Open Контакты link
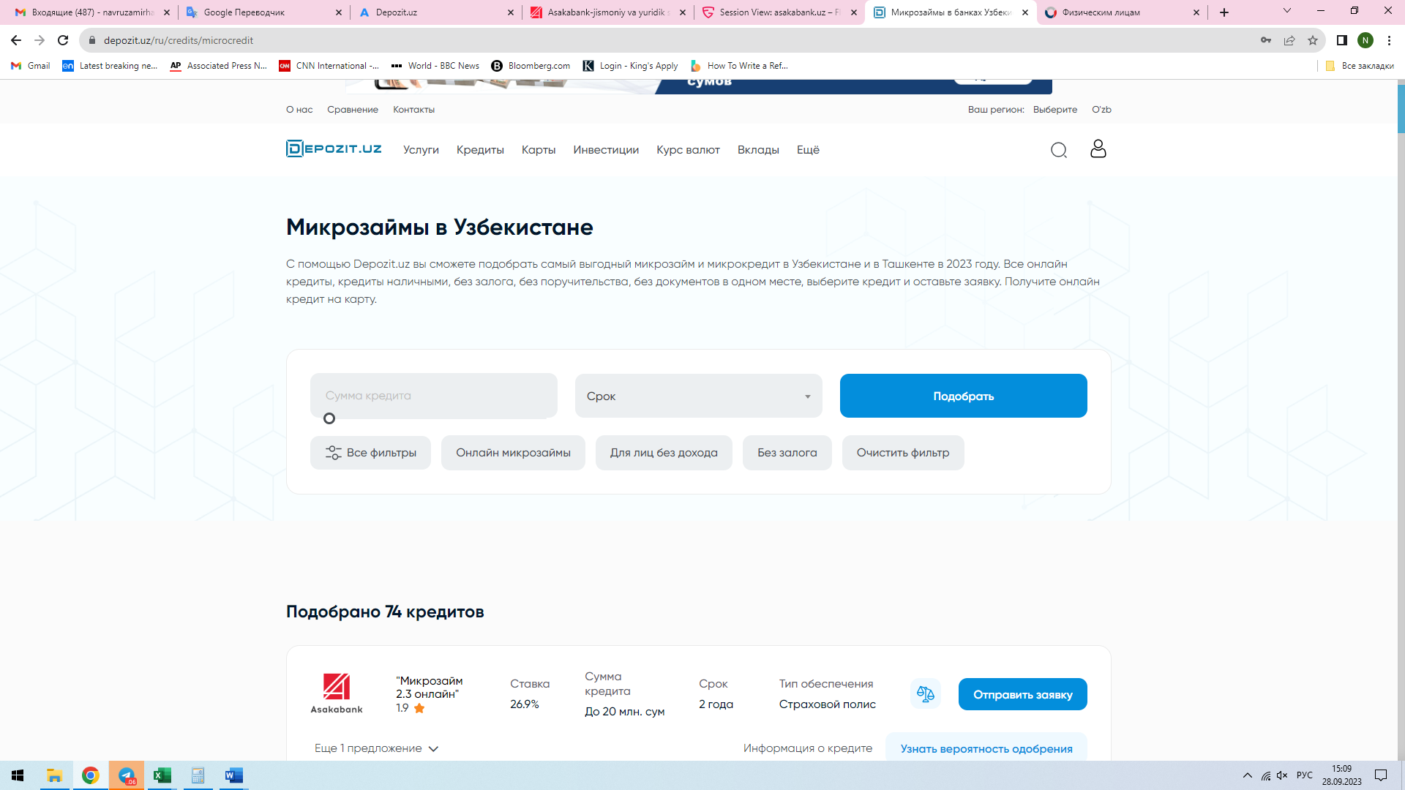 click(x=413, y=110)
